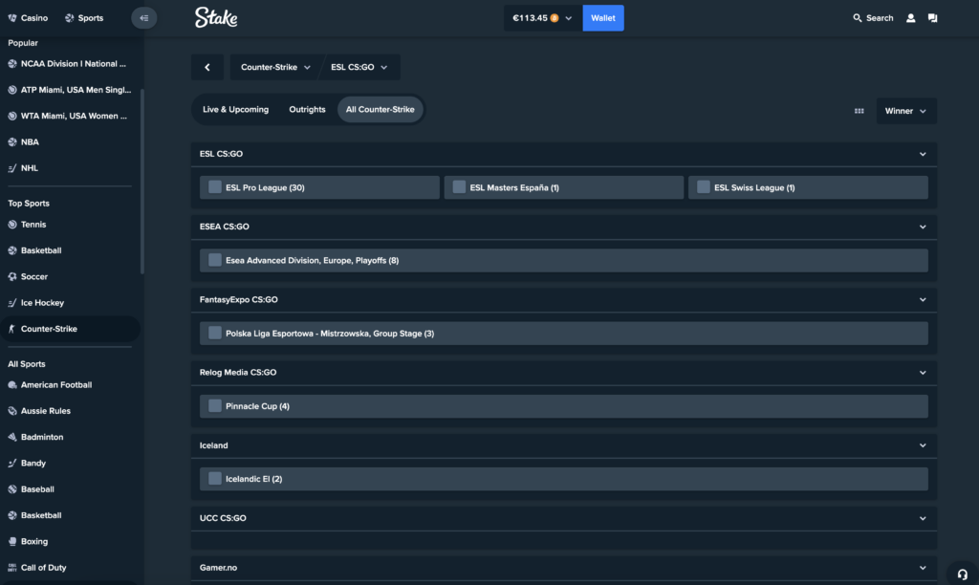Click the Call of Duty icon
The width and height of the screenshot is (979, 585).
(11, 568)
